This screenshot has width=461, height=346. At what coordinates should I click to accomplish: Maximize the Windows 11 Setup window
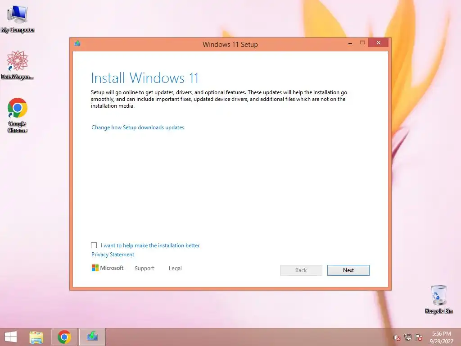pyautogui.click(x=362, y=43)
